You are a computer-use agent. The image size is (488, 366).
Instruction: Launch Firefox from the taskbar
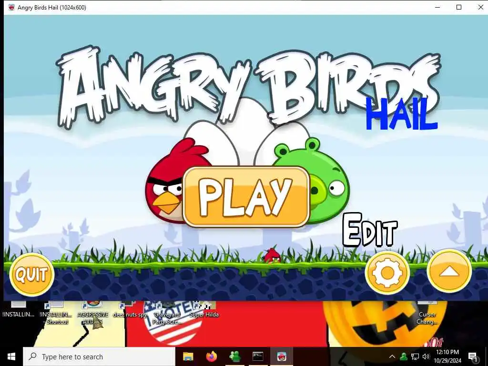212,356
